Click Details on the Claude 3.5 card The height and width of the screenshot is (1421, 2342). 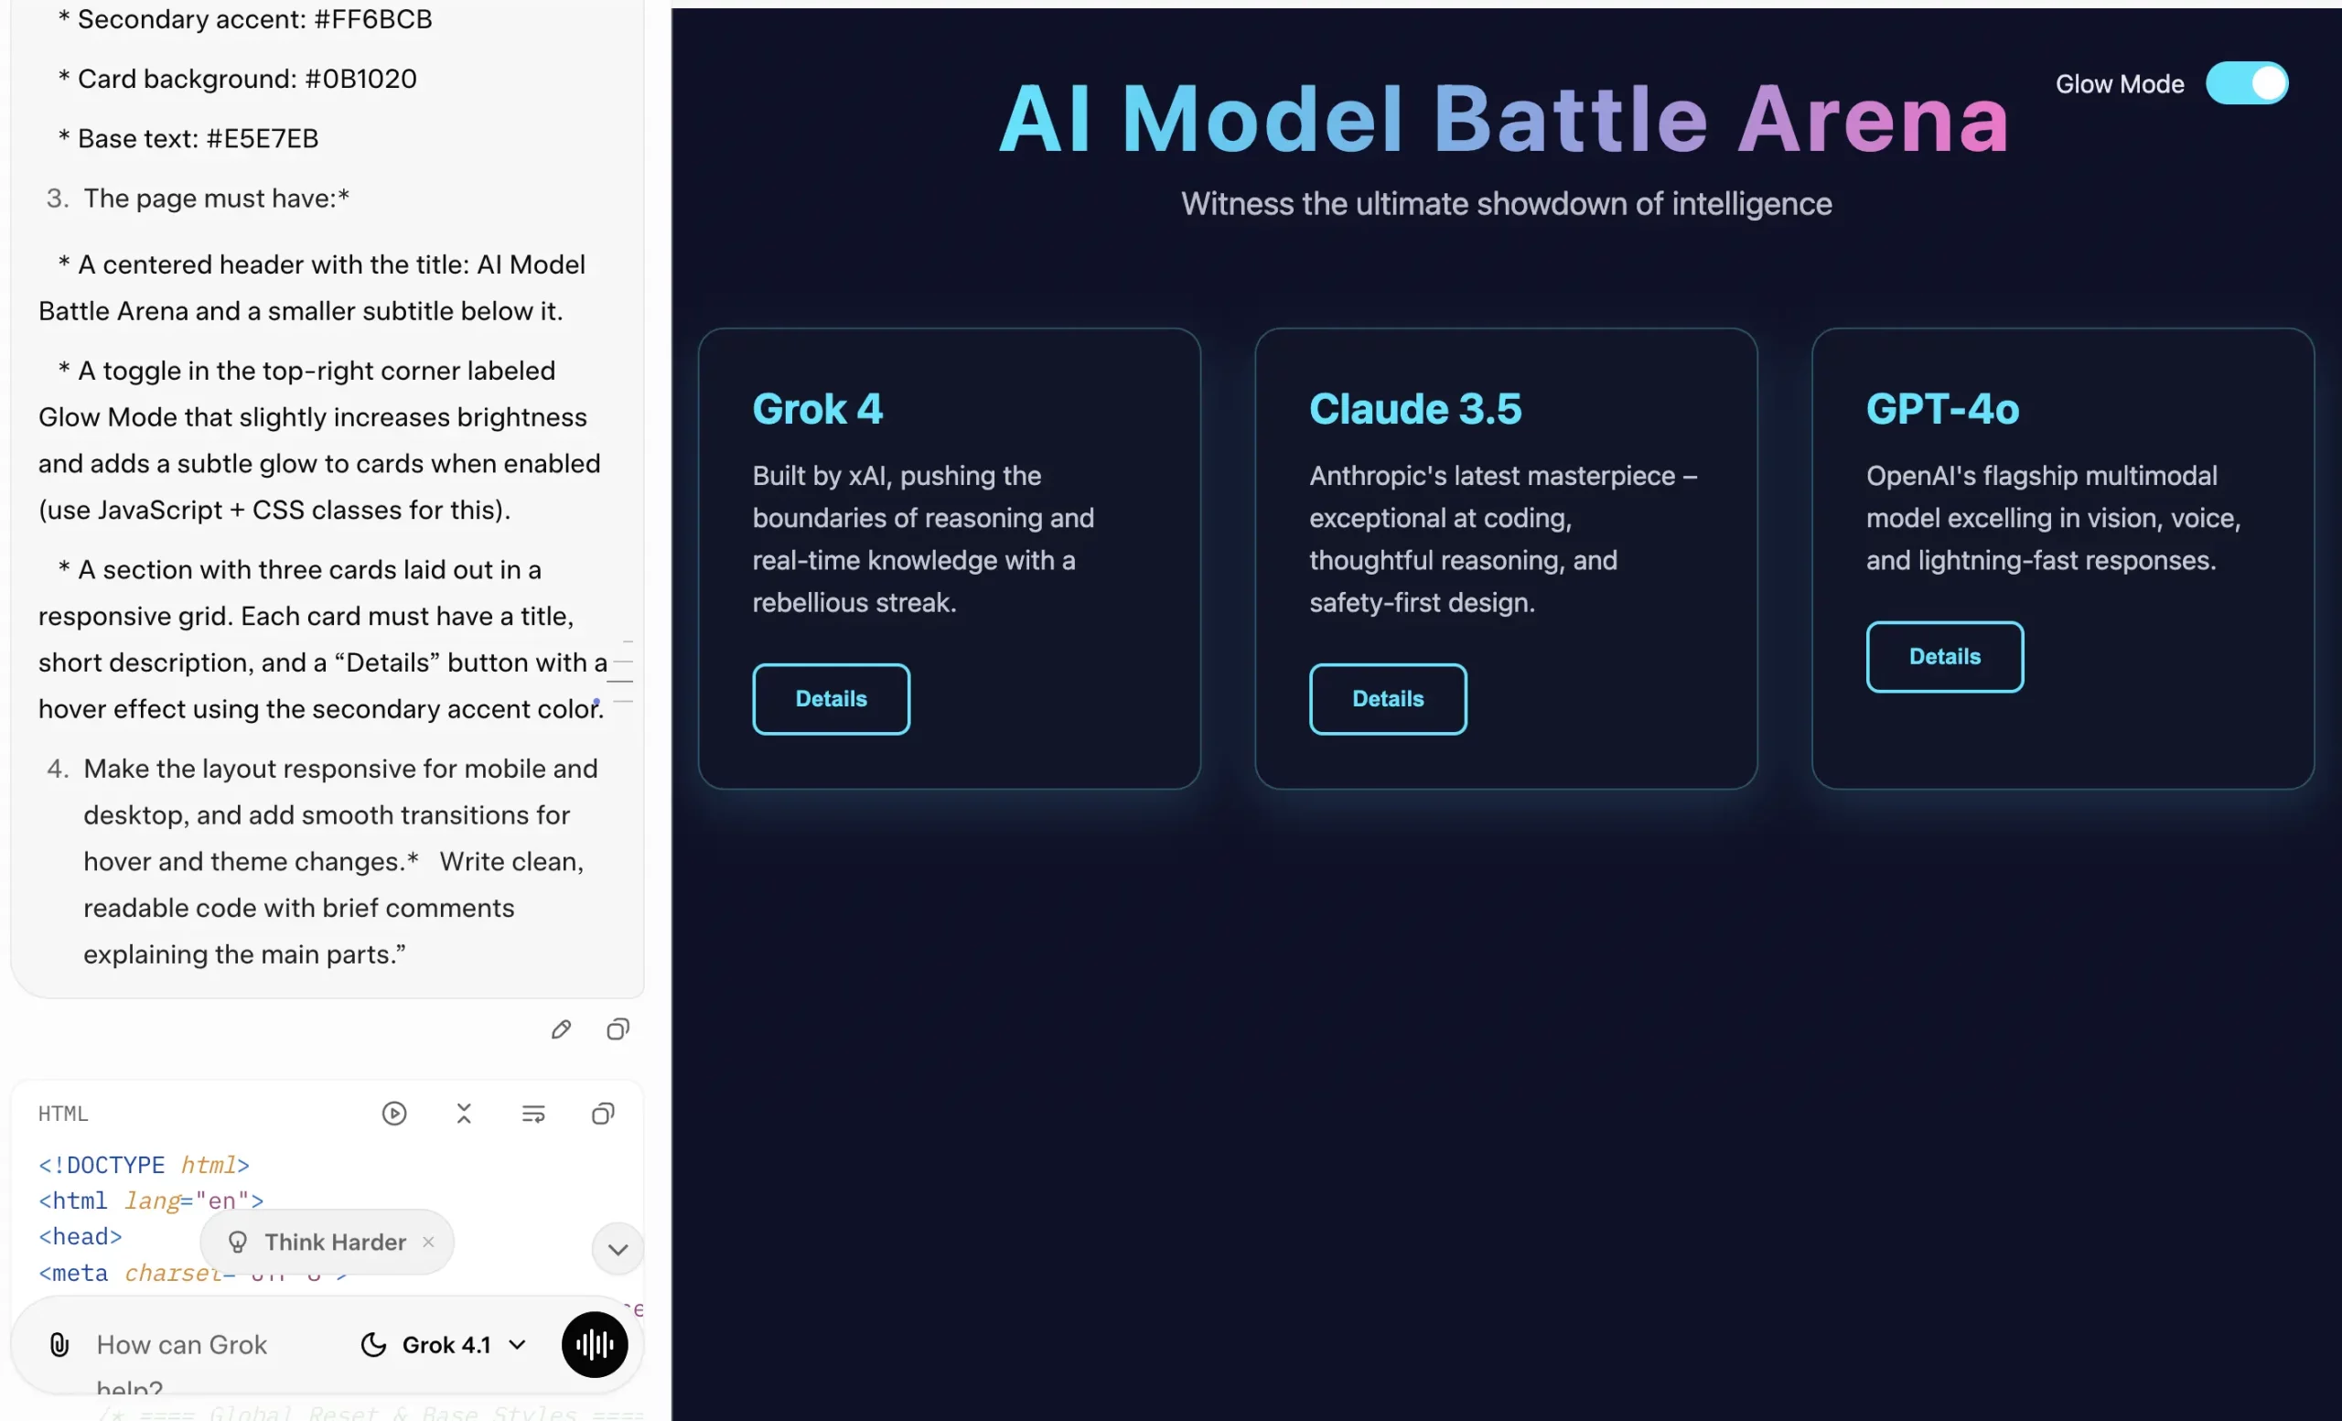[1388, 699]
